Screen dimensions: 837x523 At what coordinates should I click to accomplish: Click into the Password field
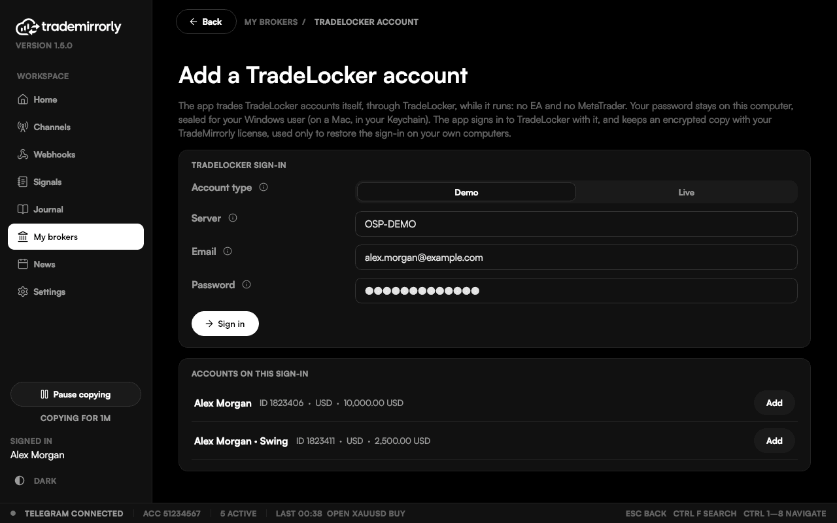point(576,290)
